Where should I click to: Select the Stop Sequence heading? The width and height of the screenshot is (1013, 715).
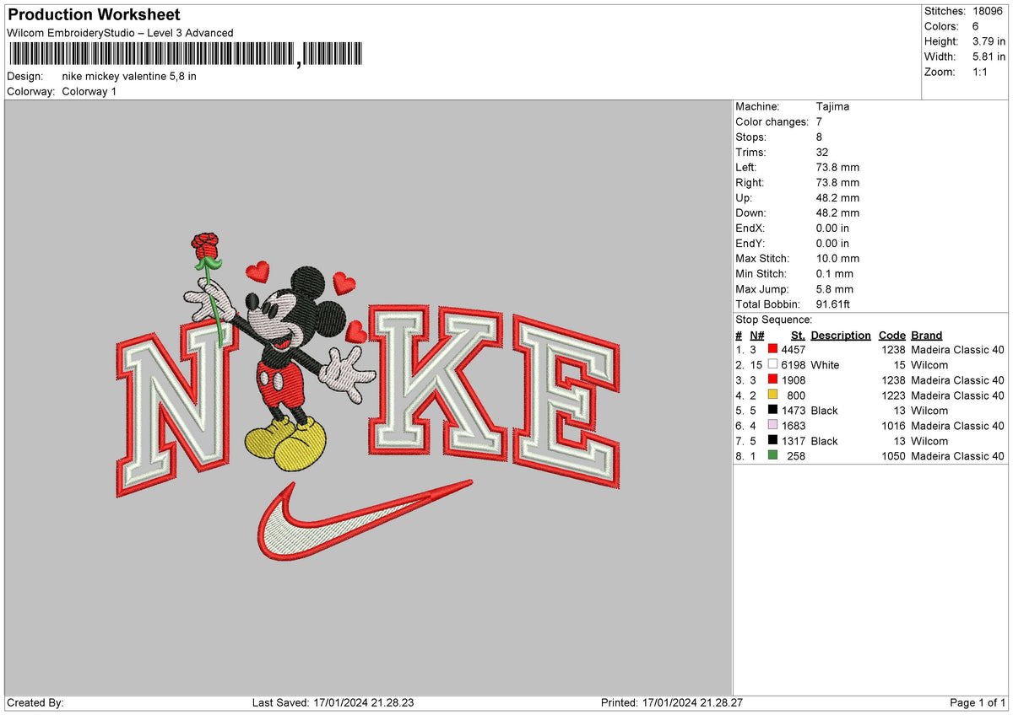coord(773,320)
